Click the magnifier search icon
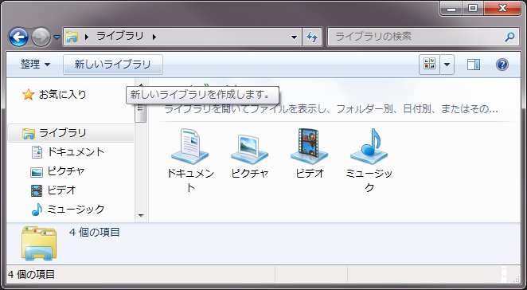This screenshot has height=290, width=527. pyautogui.click(x=509, y=37)
